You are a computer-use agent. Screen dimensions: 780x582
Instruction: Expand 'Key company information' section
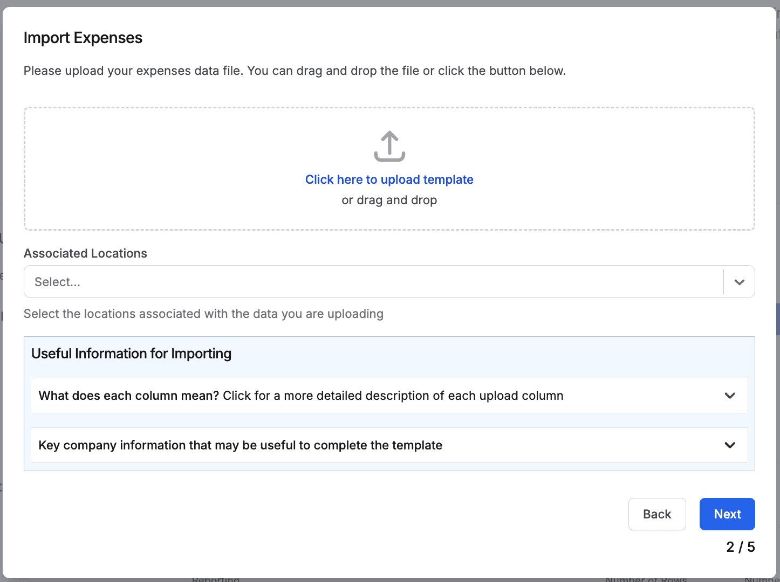pos(241,445)
